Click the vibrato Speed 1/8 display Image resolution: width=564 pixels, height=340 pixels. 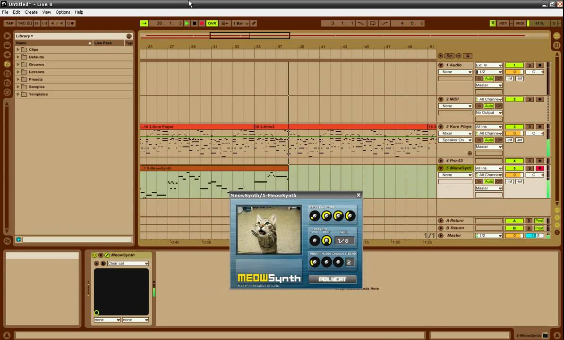(344, 241)
